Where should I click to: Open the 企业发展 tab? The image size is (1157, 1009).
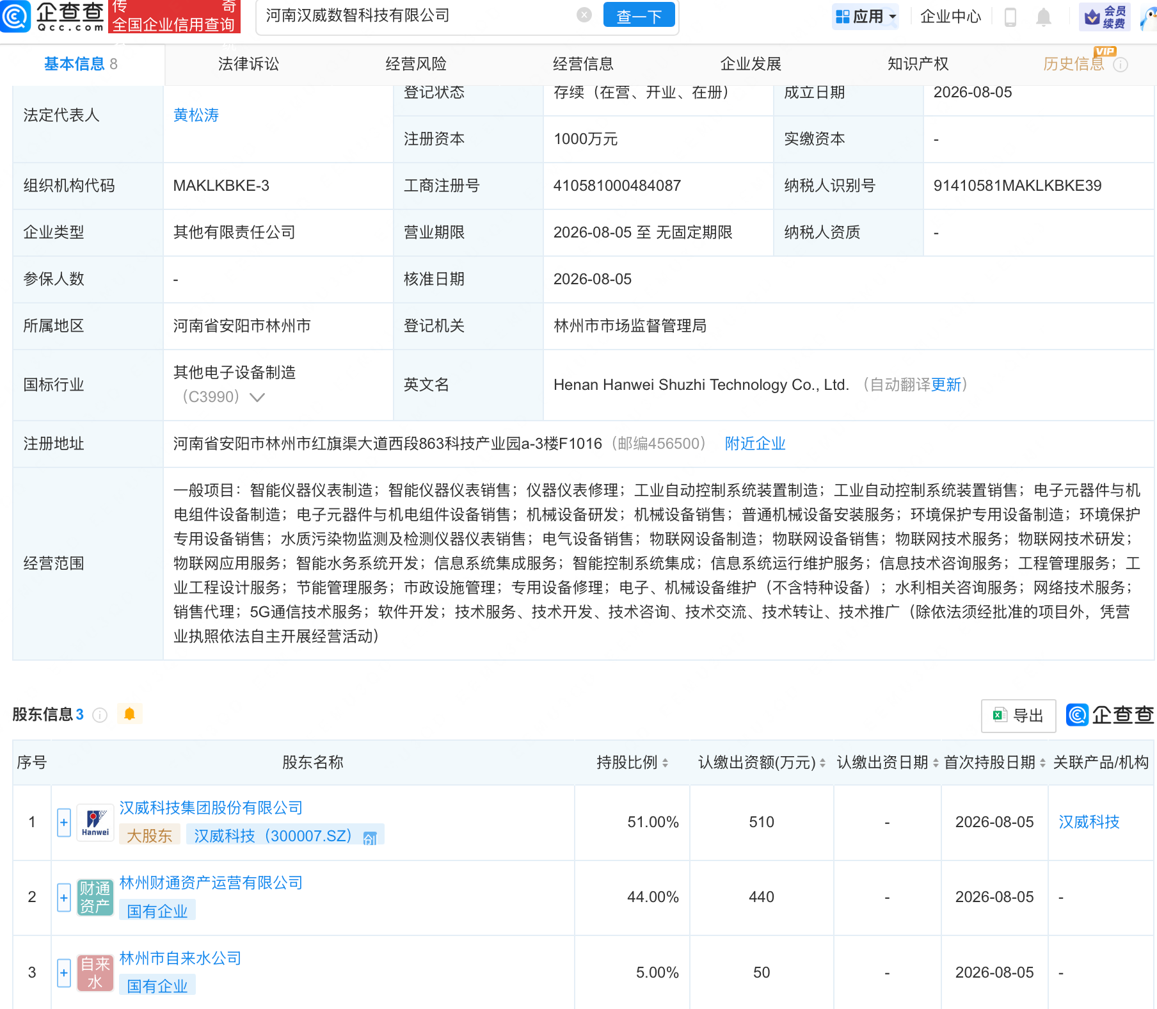pos(751,64)
